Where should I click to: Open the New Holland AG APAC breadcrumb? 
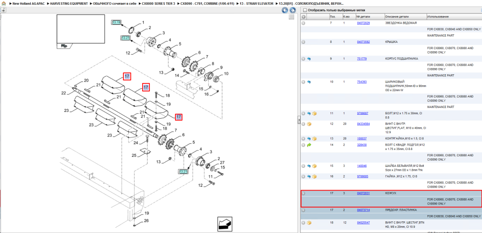tap(28, 3)
